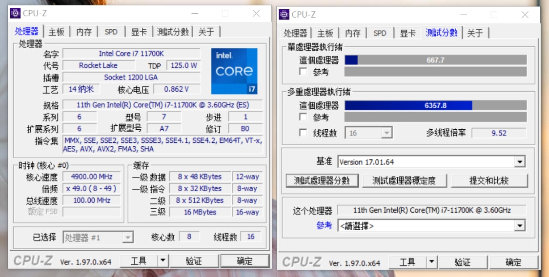Screen dimensions: 549x277
Task: Expand 工具 dropdown arrow in the right window
Action: [x=432, y=262]
